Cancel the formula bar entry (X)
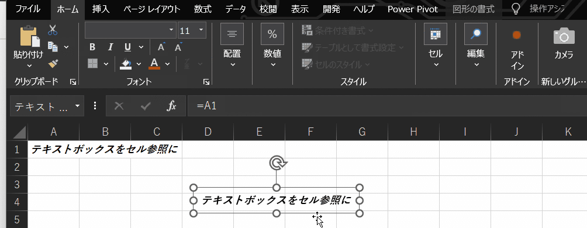 click(x=119, y=106)
